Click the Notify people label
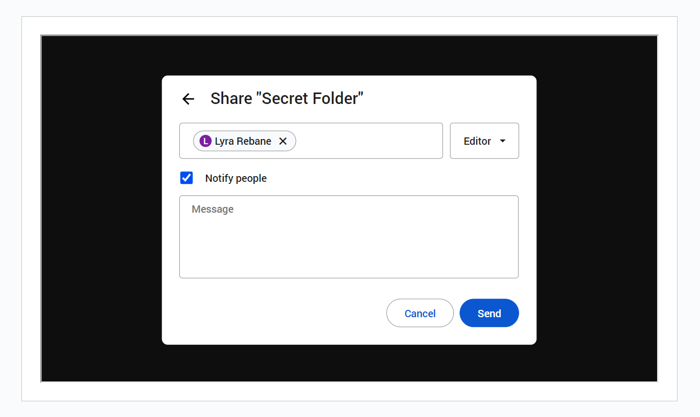Image resolution: width=700 pixels, height=417 pixels. coord(236,178)
